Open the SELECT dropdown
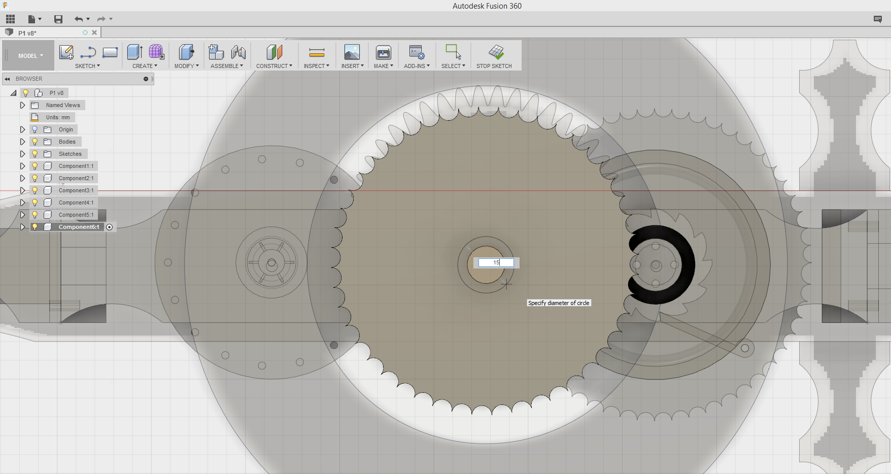 point(453,66)
